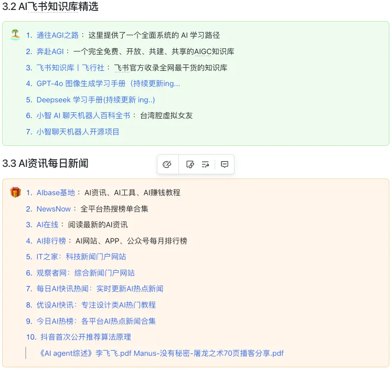The height and width of the screenshot is (370, 392).
Task: Open the AI排行榜 link
Action: coord(51,241)
